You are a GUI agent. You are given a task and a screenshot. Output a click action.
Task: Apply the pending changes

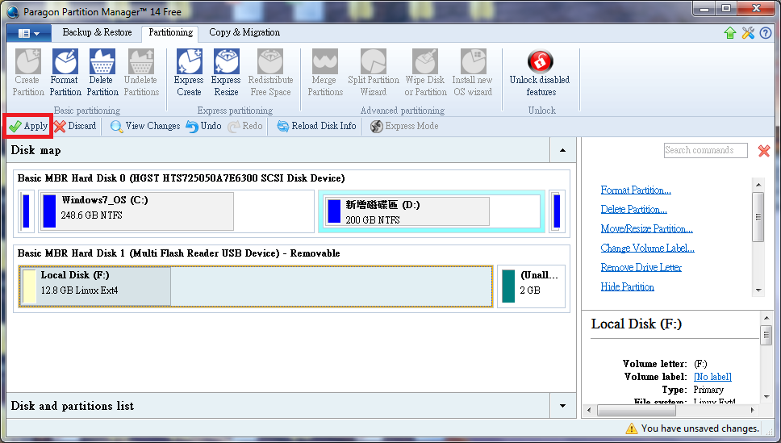28,126
